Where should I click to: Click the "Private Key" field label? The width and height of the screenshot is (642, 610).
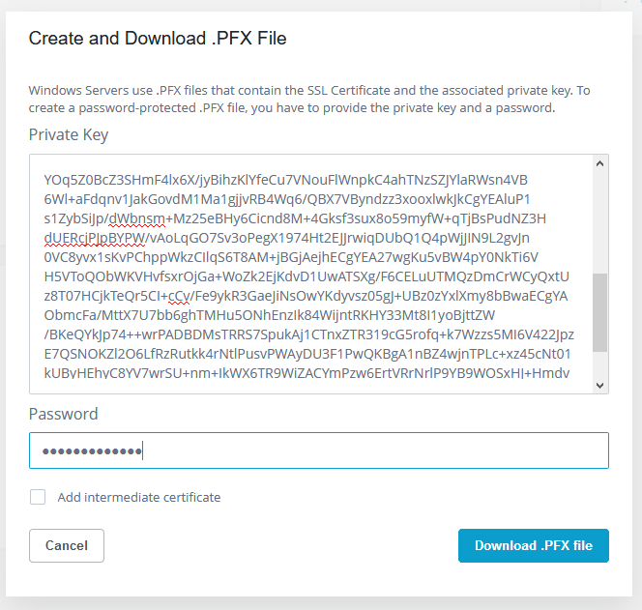(x=69, y=134)
